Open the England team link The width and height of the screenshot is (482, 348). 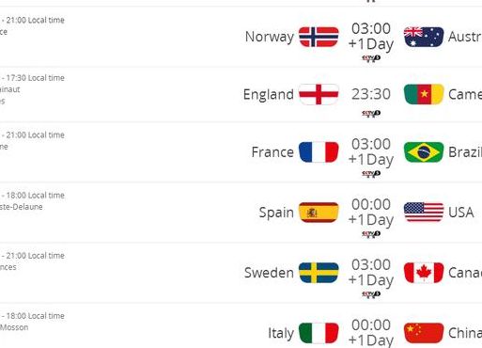tap(269, 94)
